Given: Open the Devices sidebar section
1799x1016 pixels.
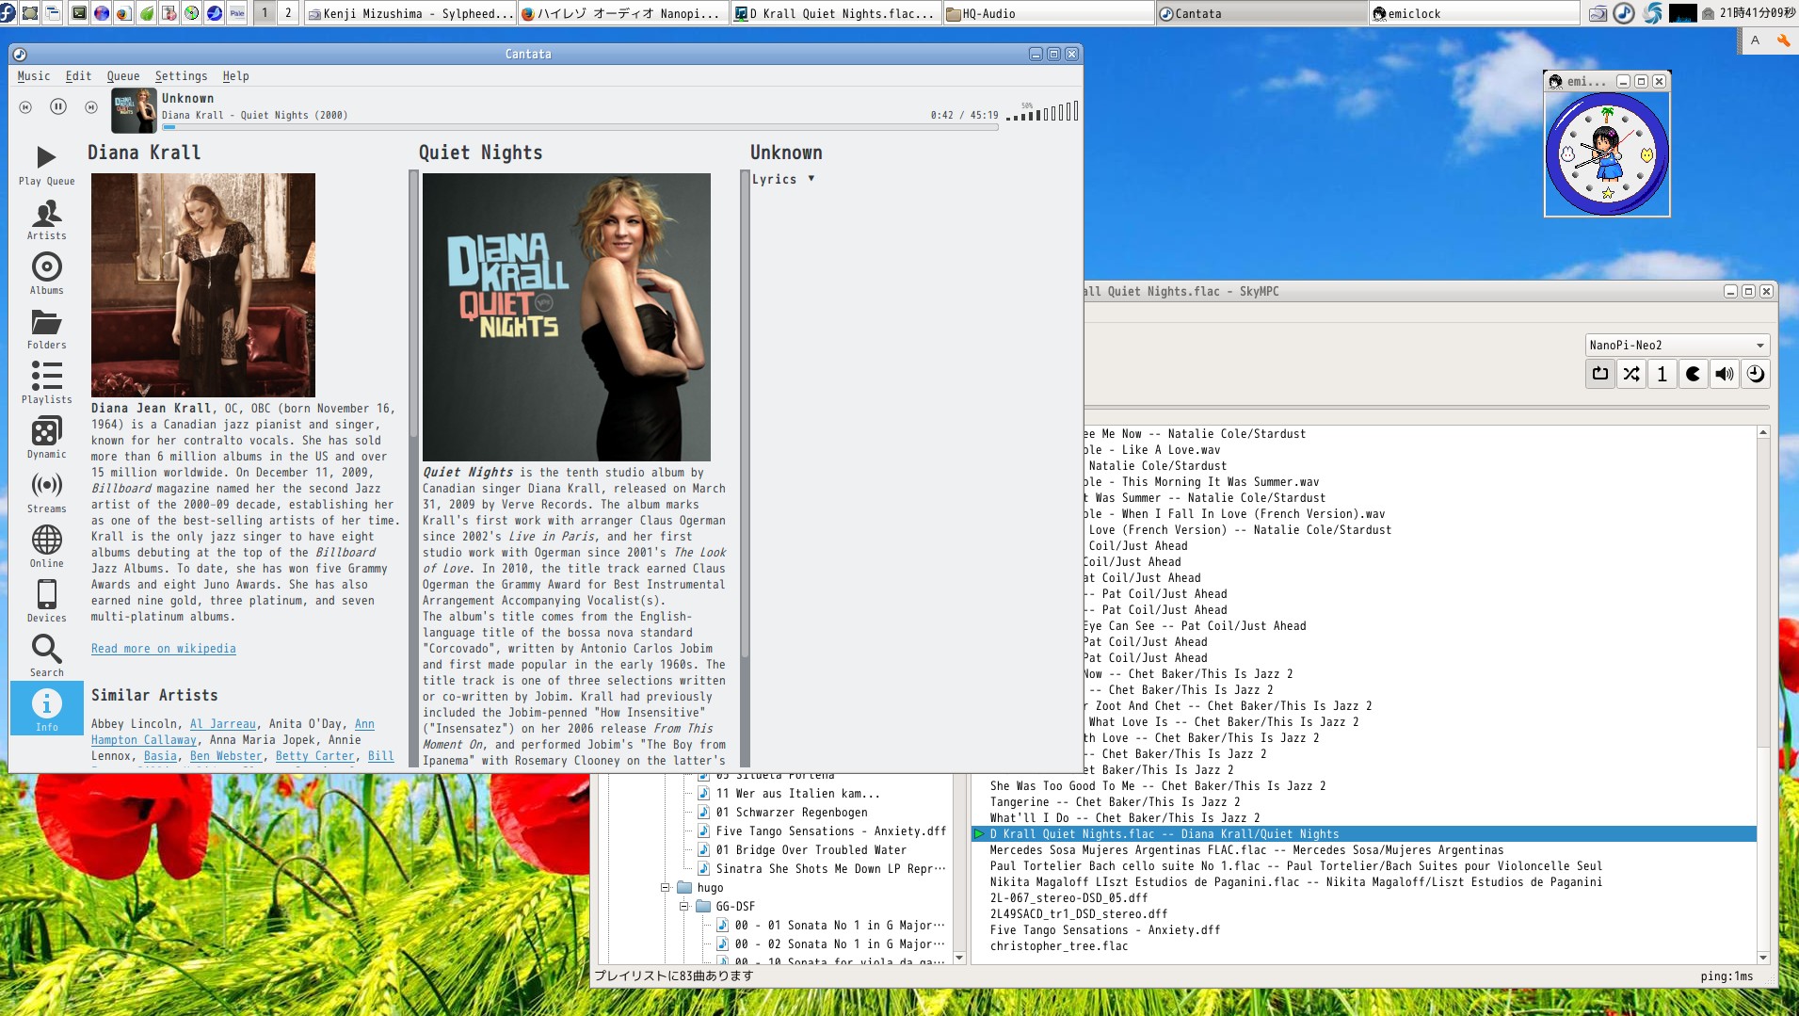Looking at the screenshot, I should (x=46, y=602).
